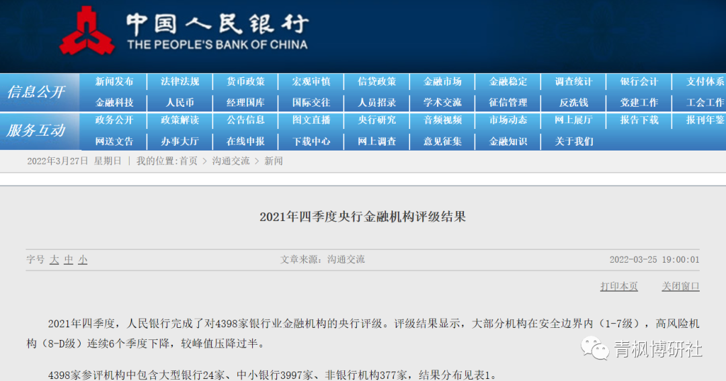Set font size to 小

(83, 259)
